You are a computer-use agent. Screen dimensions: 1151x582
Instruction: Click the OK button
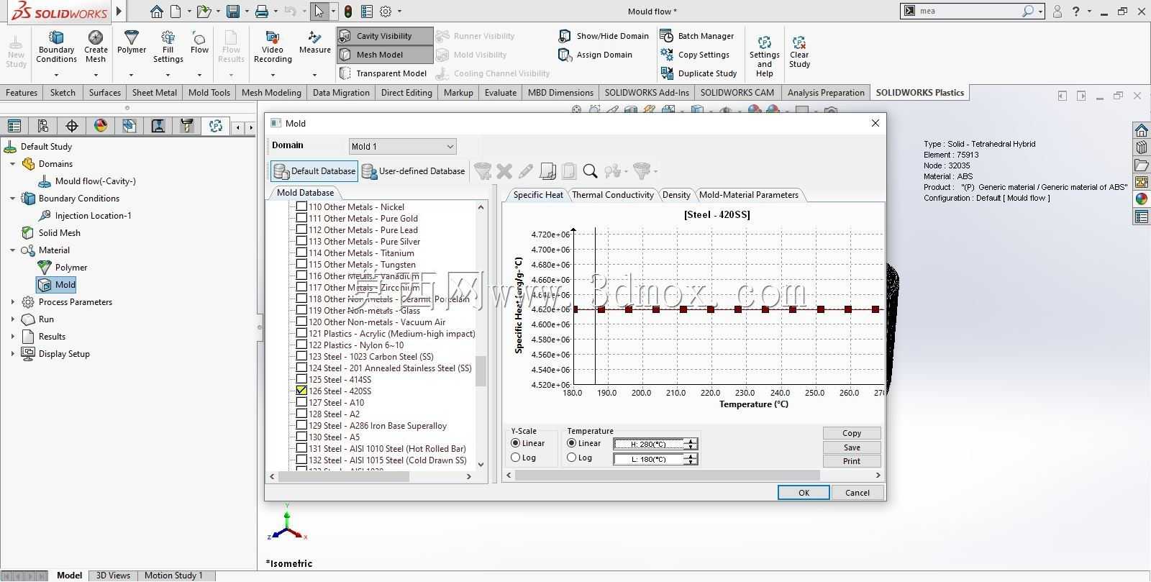[804, 493]
